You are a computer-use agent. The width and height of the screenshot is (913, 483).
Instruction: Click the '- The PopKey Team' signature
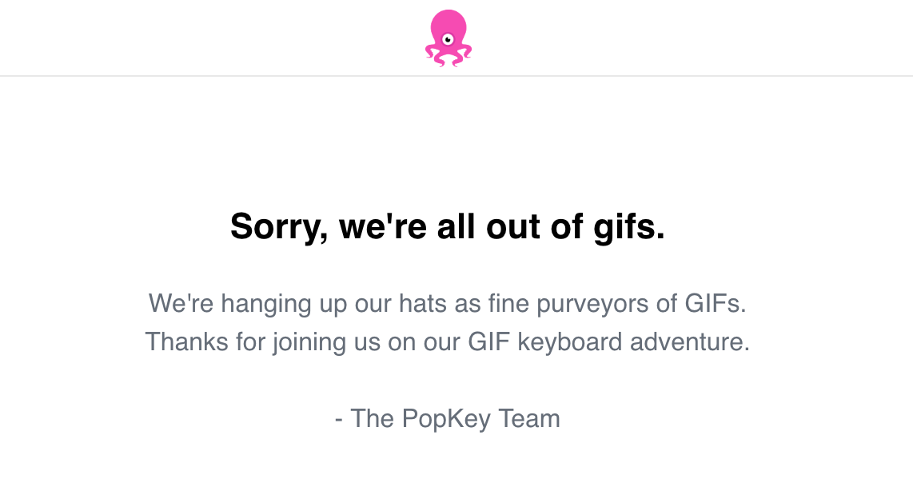coord(447,418)
